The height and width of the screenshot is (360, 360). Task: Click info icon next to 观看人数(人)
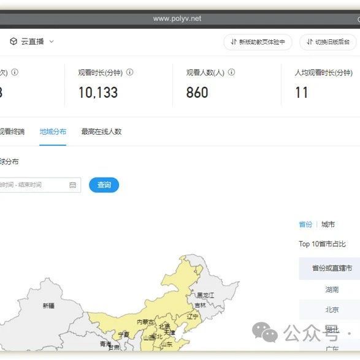coord(231,72)
